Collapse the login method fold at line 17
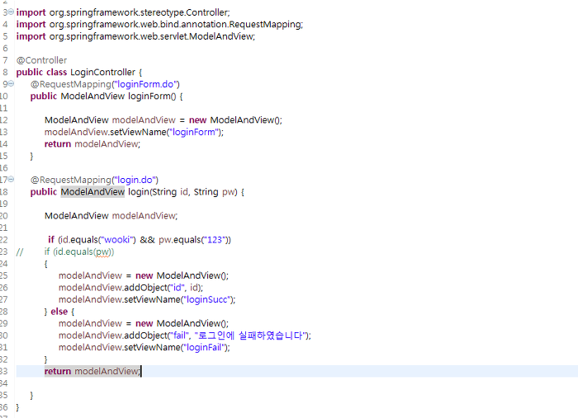 tap(11, 180)
